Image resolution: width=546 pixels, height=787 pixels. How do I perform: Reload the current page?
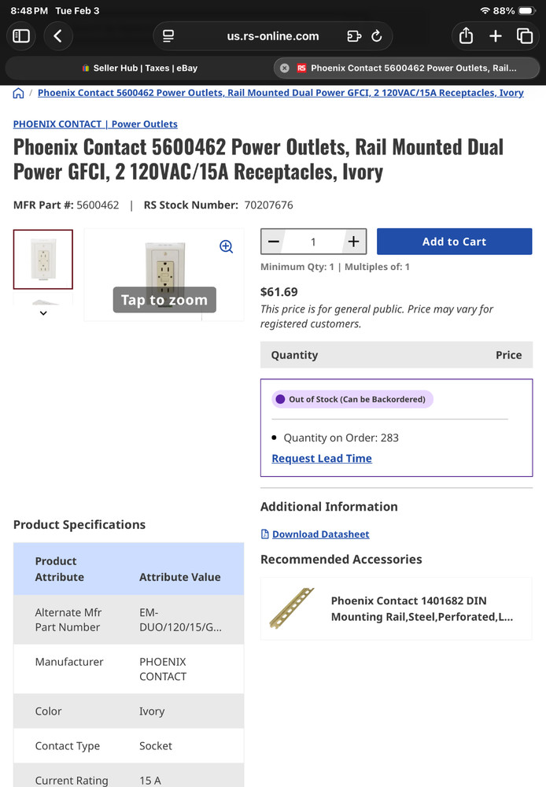coord(376,35)
